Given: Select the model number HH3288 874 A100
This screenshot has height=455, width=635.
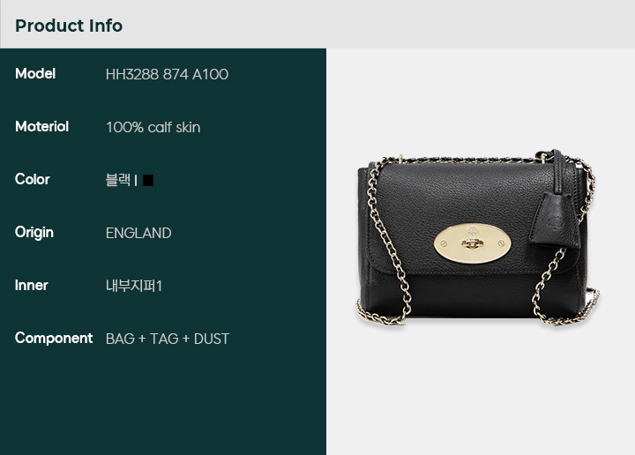Looking at the screenshot, I should (x=167, y=74).
